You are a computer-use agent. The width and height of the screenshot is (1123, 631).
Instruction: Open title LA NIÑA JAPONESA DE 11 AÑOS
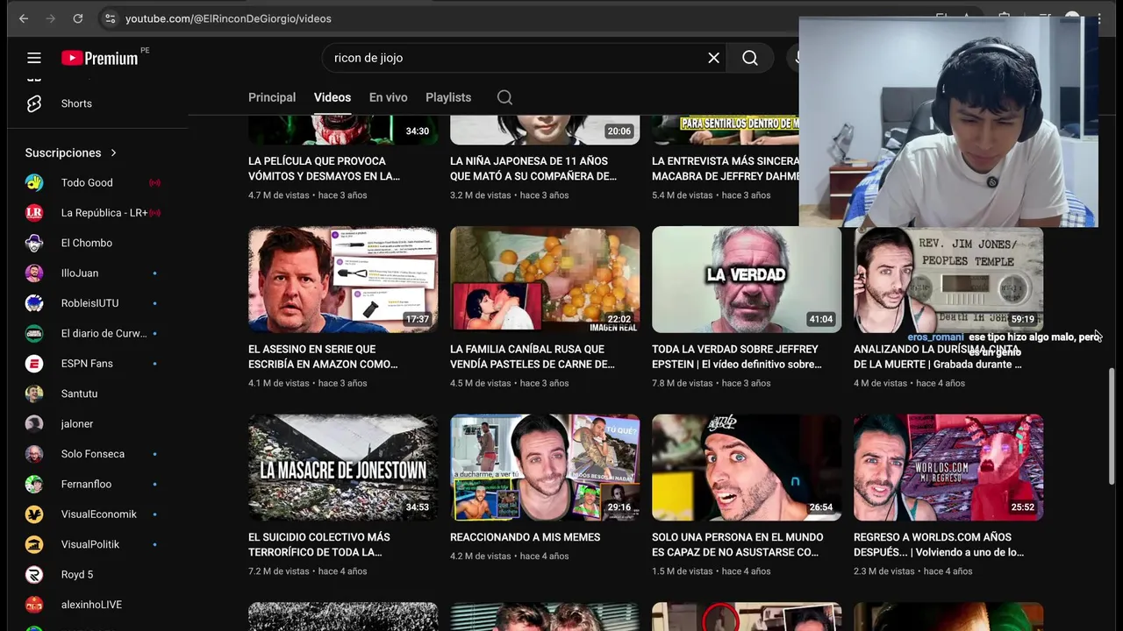click(x=533, y=168)
